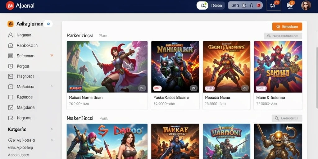Open the Varnoni game thumbnail
The width and height of the screenshot is (318, 159).
click(x=226, y=141)
